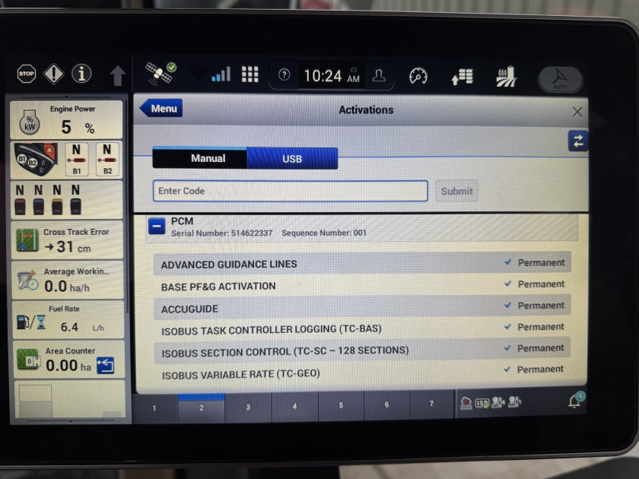
Task: Check GPS satellite status icon
Action: coord(161,73)
